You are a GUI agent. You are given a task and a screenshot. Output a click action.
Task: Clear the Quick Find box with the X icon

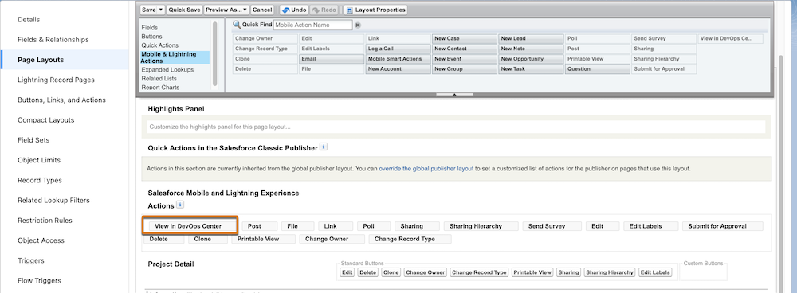pyautogui.click(x=358, y=25)
